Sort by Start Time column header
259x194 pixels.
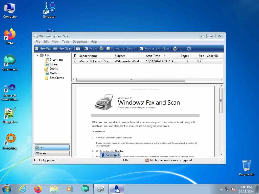tap(161, 56)
